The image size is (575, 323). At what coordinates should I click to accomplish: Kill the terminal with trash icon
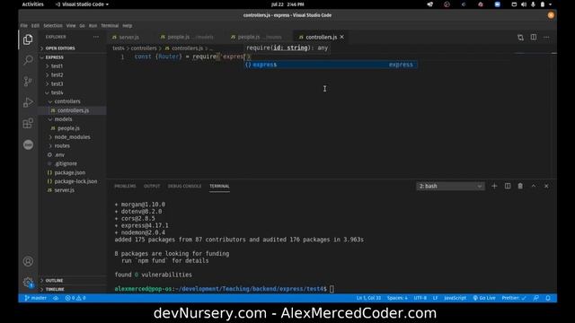(x=520, y=186)
